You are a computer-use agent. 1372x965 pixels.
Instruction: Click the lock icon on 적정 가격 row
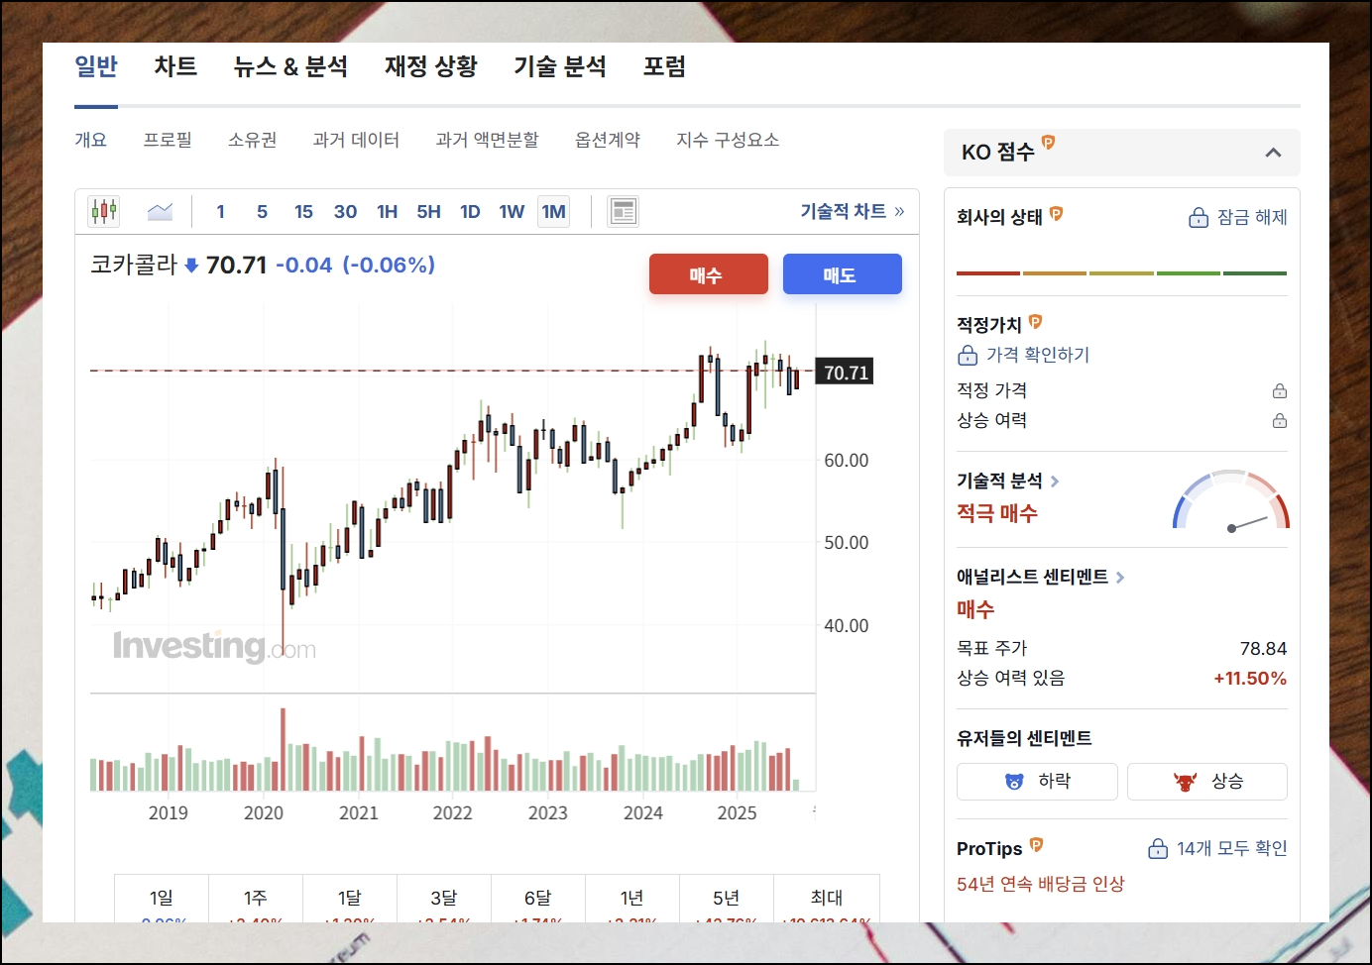pos(1280,390)
